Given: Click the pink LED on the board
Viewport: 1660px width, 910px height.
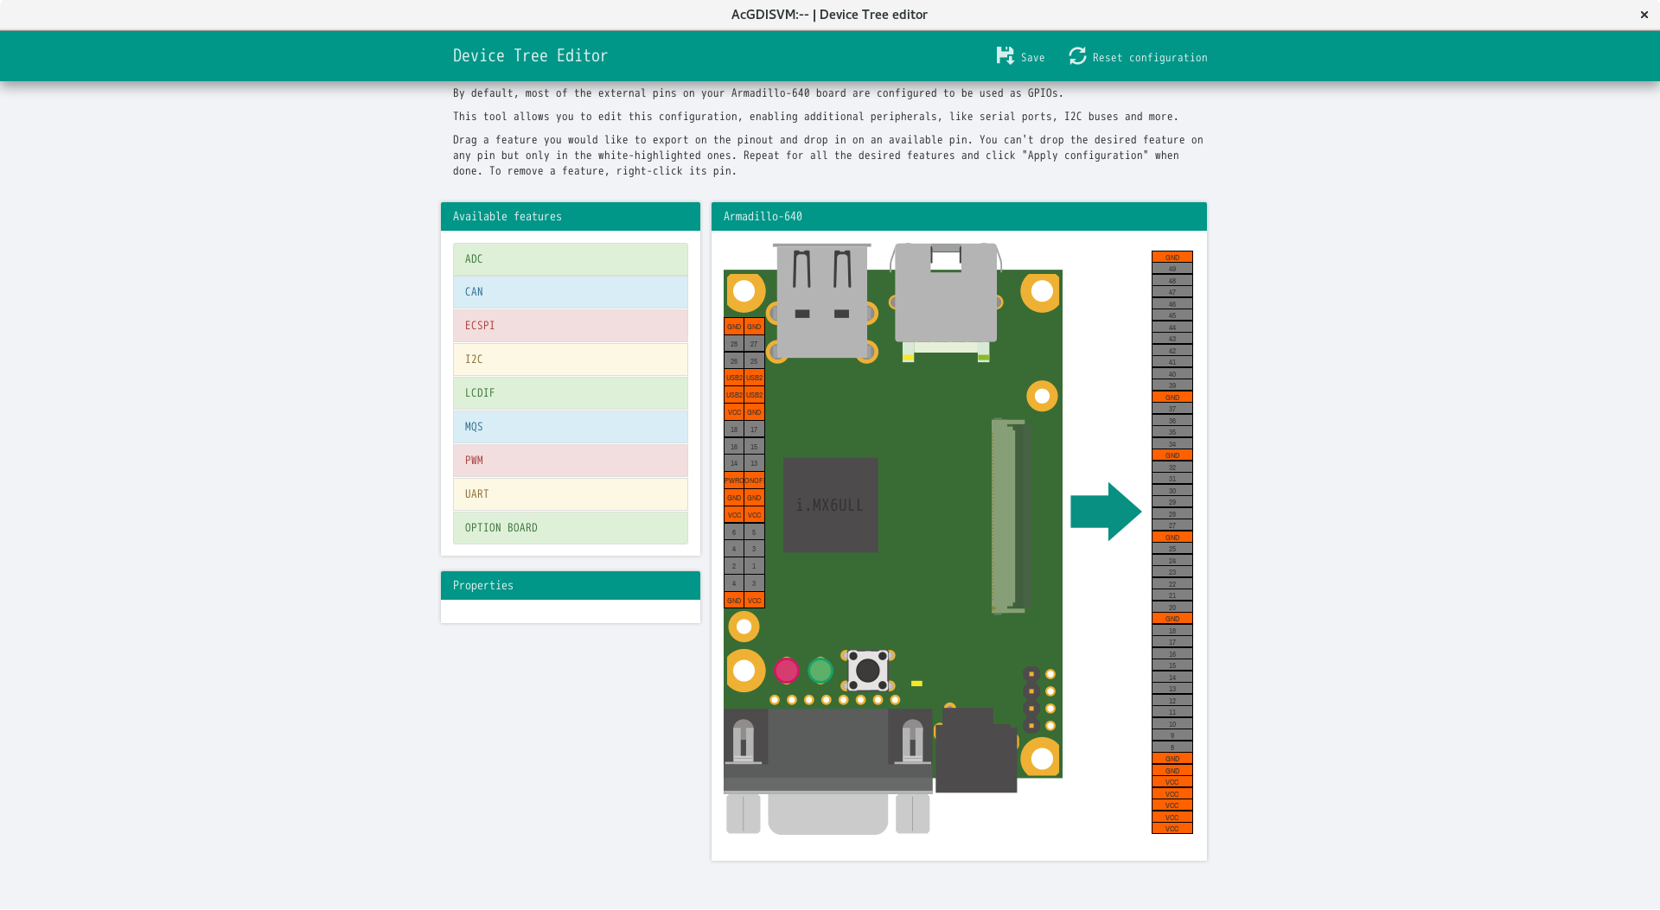Looking at the screenshot, I should pyautogui.click(x=787, y=671).
